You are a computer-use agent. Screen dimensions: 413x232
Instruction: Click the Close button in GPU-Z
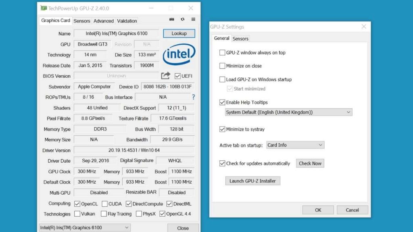click(183, 228)
